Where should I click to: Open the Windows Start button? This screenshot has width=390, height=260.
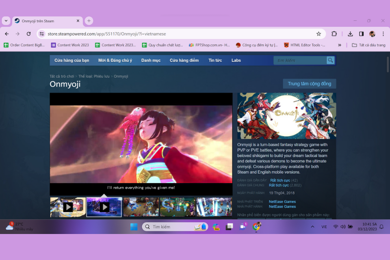pyautogui.click(x=134, y=227)
